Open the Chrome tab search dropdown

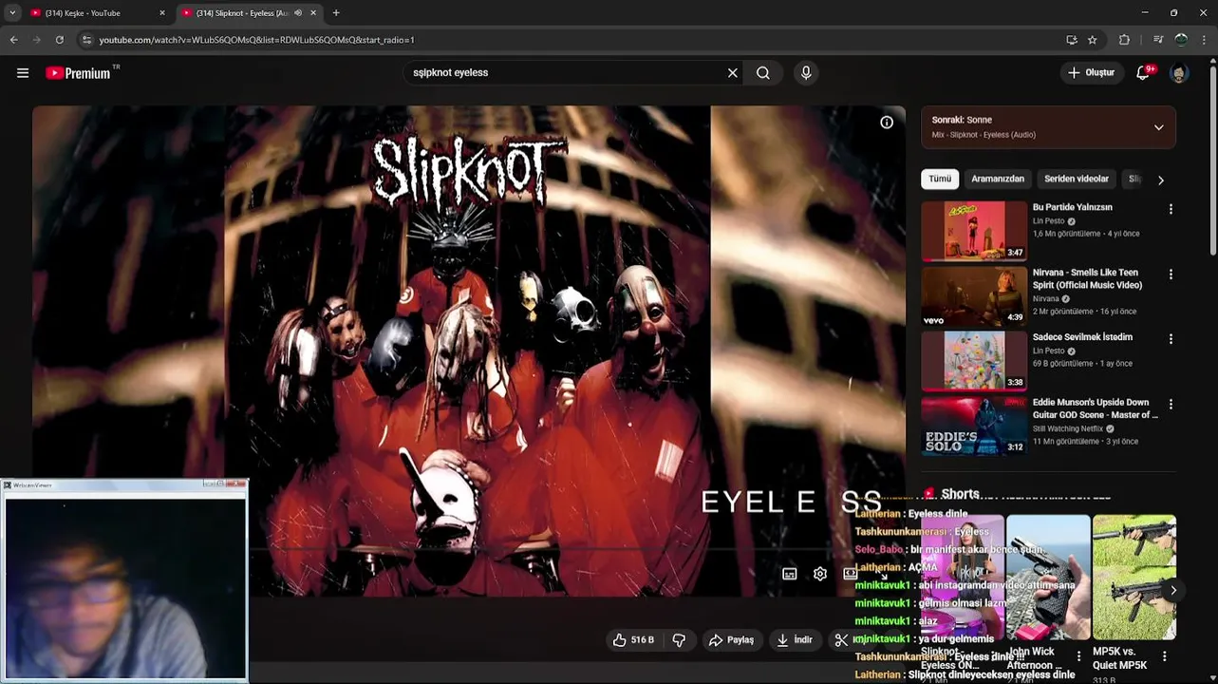(x=12, y=13)
